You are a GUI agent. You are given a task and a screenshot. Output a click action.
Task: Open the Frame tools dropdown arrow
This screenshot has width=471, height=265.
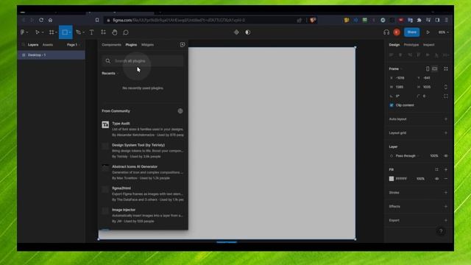[56, 32]
